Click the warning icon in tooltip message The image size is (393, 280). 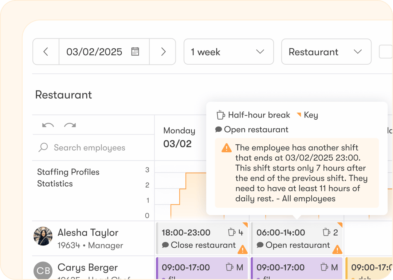[x=227, y=148]
